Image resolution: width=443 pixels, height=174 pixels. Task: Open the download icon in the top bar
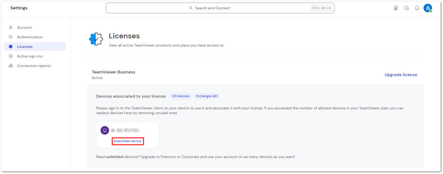[396, 8]
